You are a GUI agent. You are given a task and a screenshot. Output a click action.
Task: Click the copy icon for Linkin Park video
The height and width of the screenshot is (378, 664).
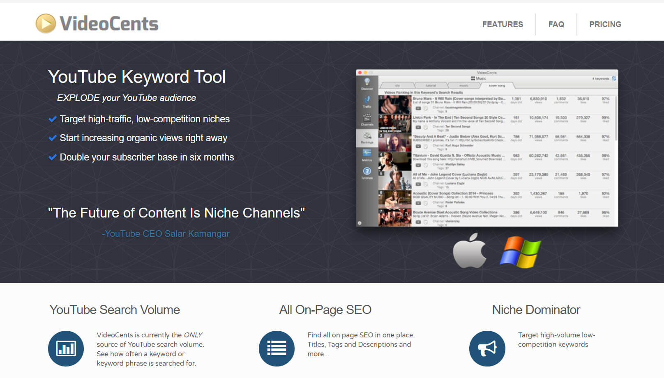[426, 127]
